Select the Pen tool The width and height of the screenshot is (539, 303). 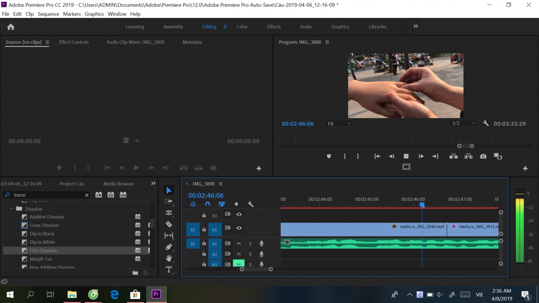[169, 247]
